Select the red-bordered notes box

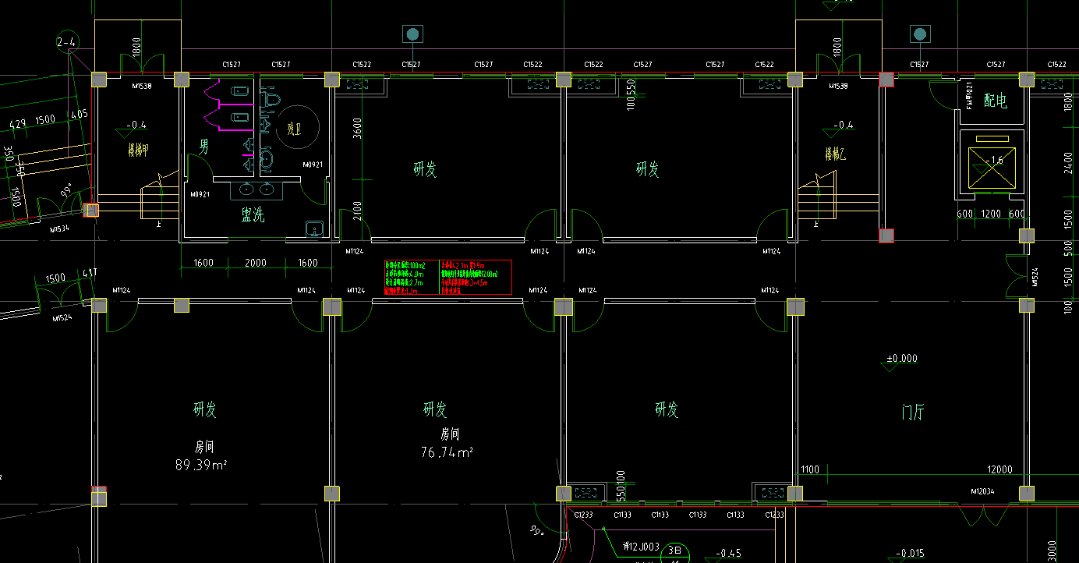point(448,277)
